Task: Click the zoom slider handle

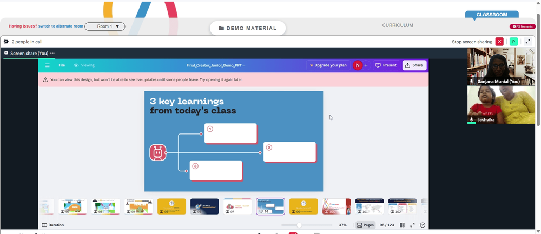Action: tap(299, 225)
